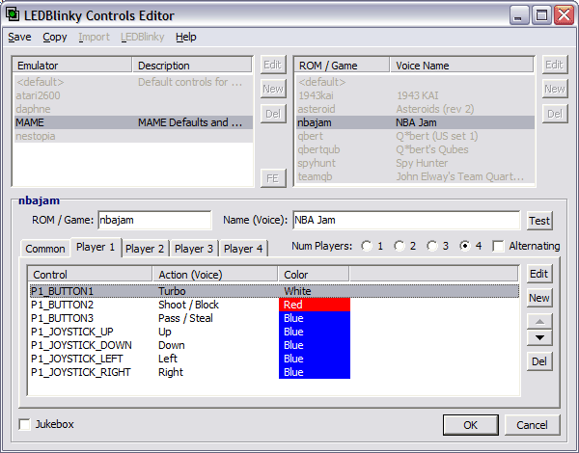
Task: Select the P1_JOYSTICK_LEFT control row
Action: point(274,359)
